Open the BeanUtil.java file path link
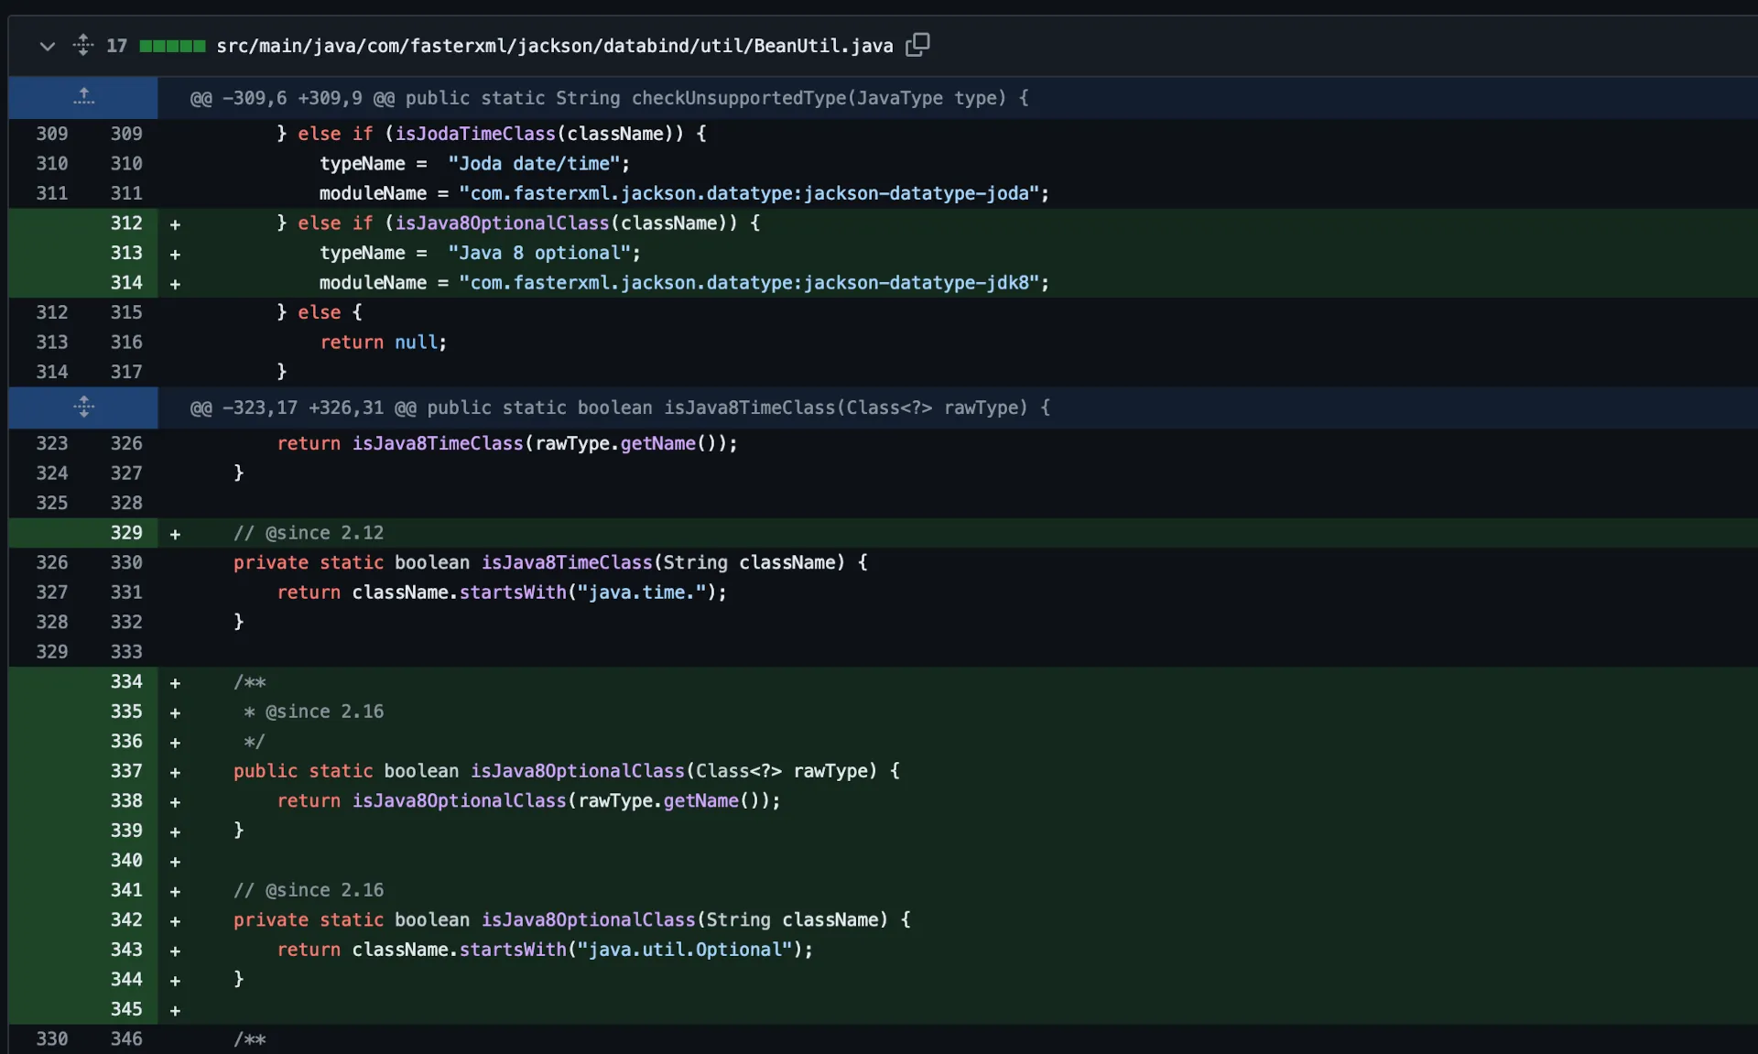The width and height of the screenshot is (1758, 1054). point(554,46)
